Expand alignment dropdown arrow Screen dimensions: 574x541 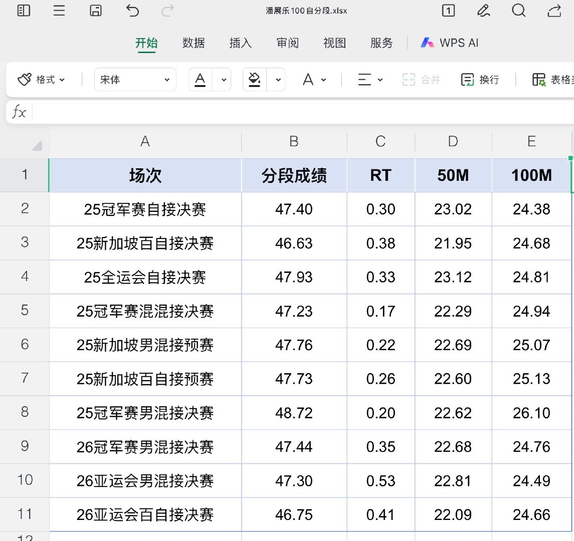pos(380,80)
